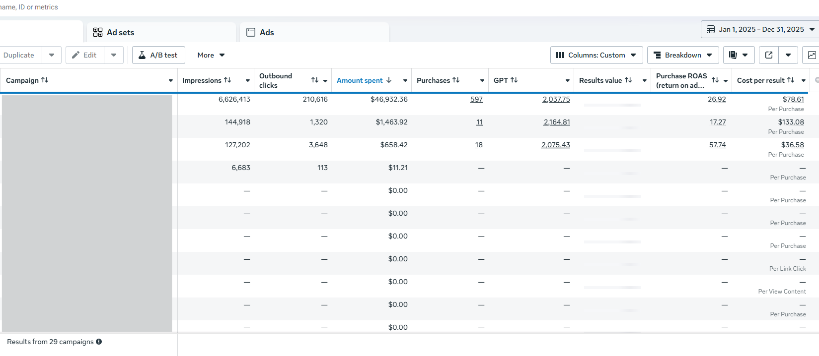Click the info icon beside Results from 29 campaigns
Viewport: 819px width, 356px height.
point(99,342)
